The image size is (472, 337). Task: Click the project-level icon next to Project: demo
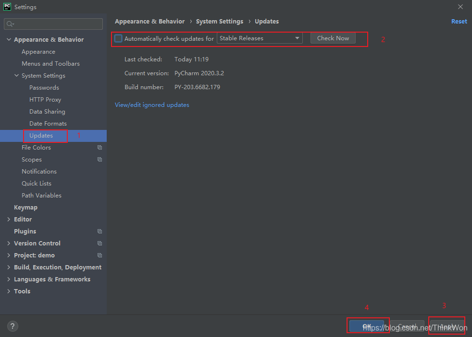click(99, 256)
